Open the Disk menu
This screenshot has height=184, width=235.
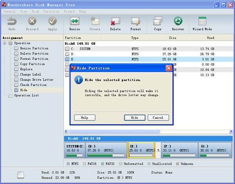pos(35,11)
